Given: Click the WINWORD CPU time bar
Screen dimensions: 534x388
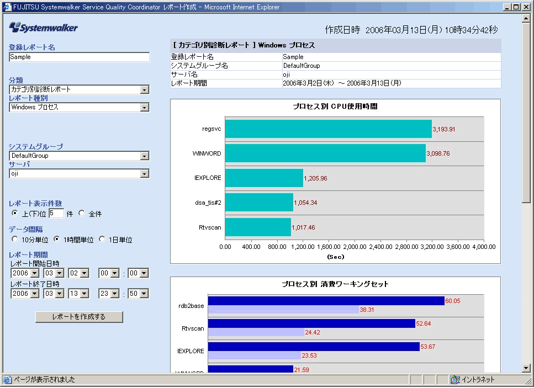Looking at the screenshot, I should [x=325, y=153].
